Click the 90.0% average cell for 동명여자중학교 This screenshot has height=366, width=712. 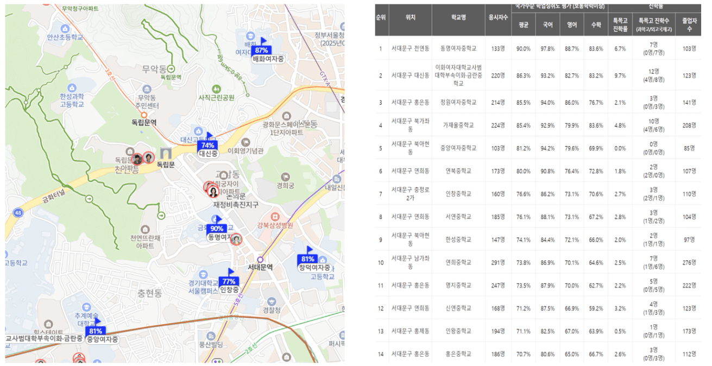click(524, 48)
